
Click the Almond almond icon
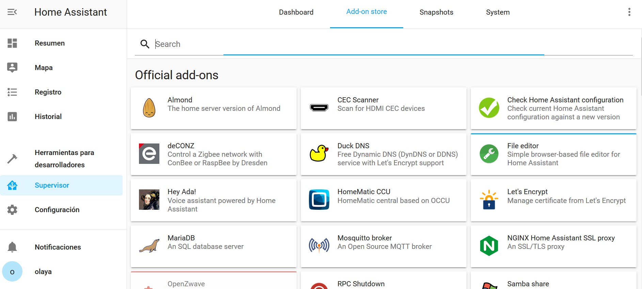[x=149, y=108]
